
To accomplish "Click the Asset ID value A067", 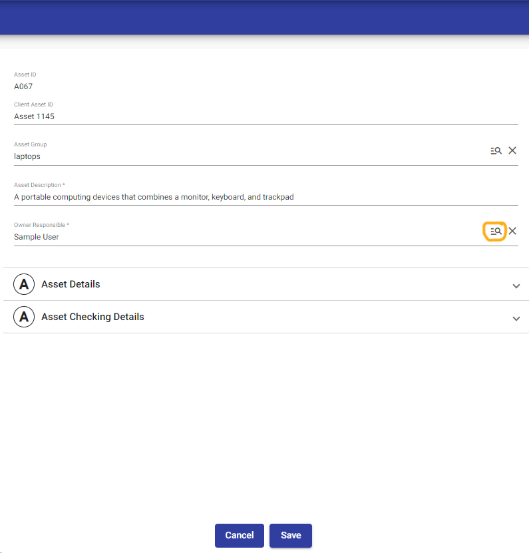I will tap(23, 87).
